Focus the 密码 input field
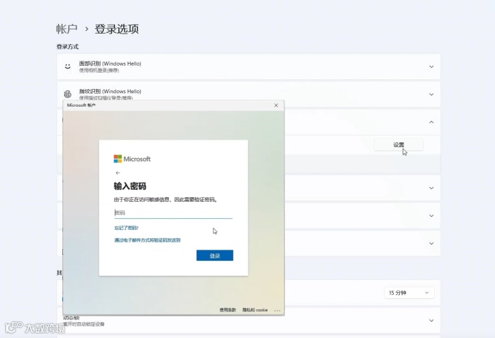The width and height of the screenshot is (495, 338). tap(173, 213)
